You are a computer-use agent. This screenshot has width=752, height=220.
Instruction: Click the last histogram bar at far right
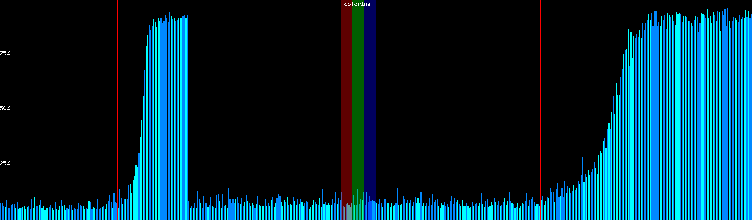pos(751,117)
